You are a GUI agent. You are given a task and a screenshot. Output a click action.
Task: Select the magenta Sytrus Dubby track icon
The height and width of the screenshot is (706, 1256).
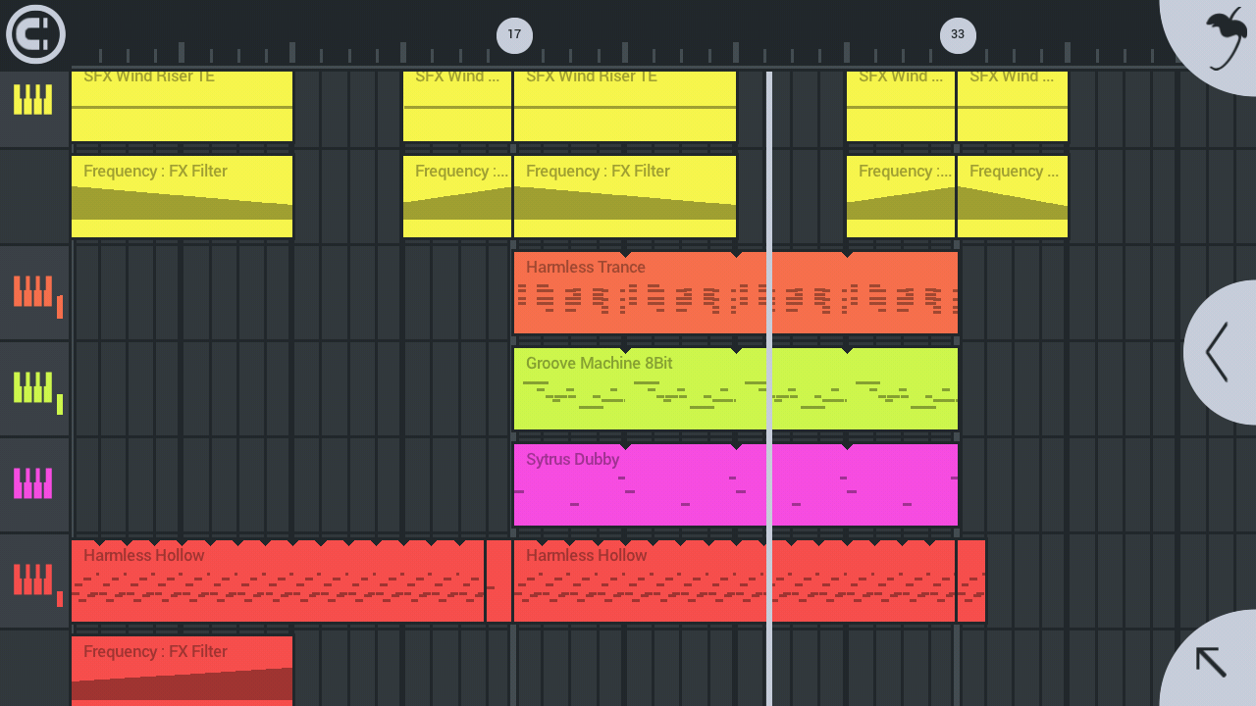pyautogui.click(x=33, y=483)
